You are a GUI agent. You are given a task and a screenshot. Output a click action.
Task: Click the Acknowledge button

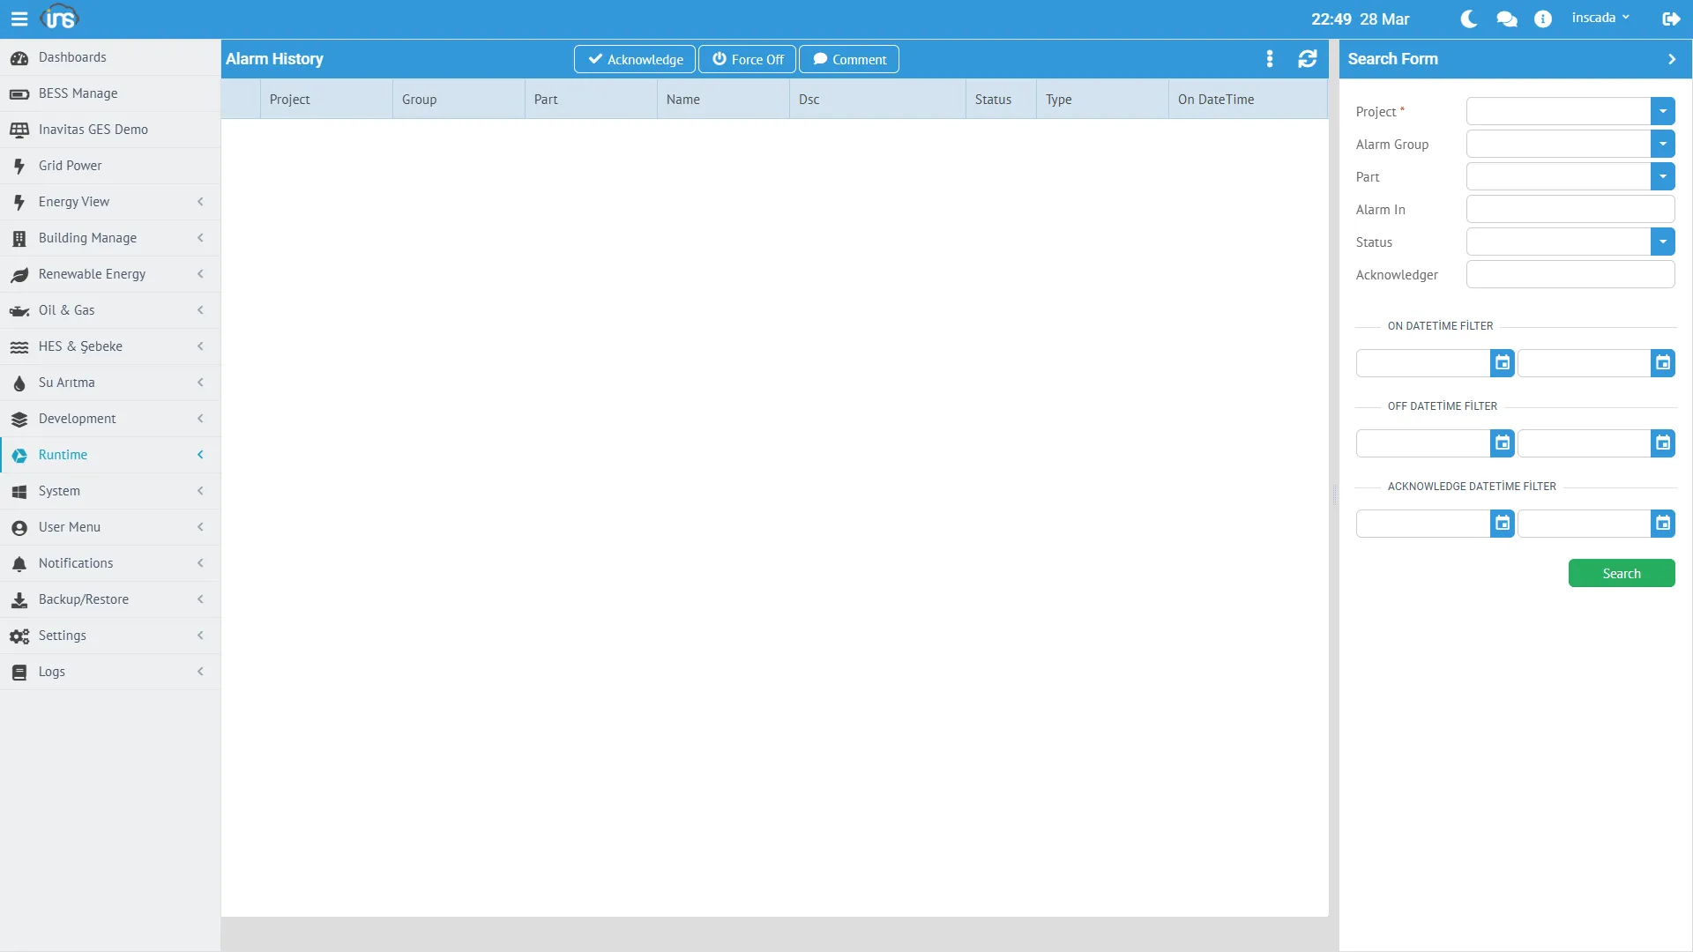(x=635, y=59)
